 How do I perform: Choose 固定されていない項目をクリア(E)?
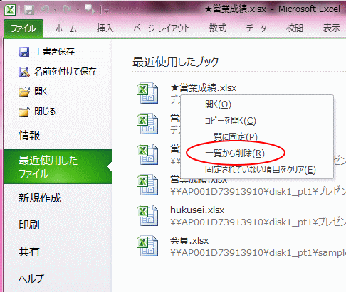pos(261,170)
